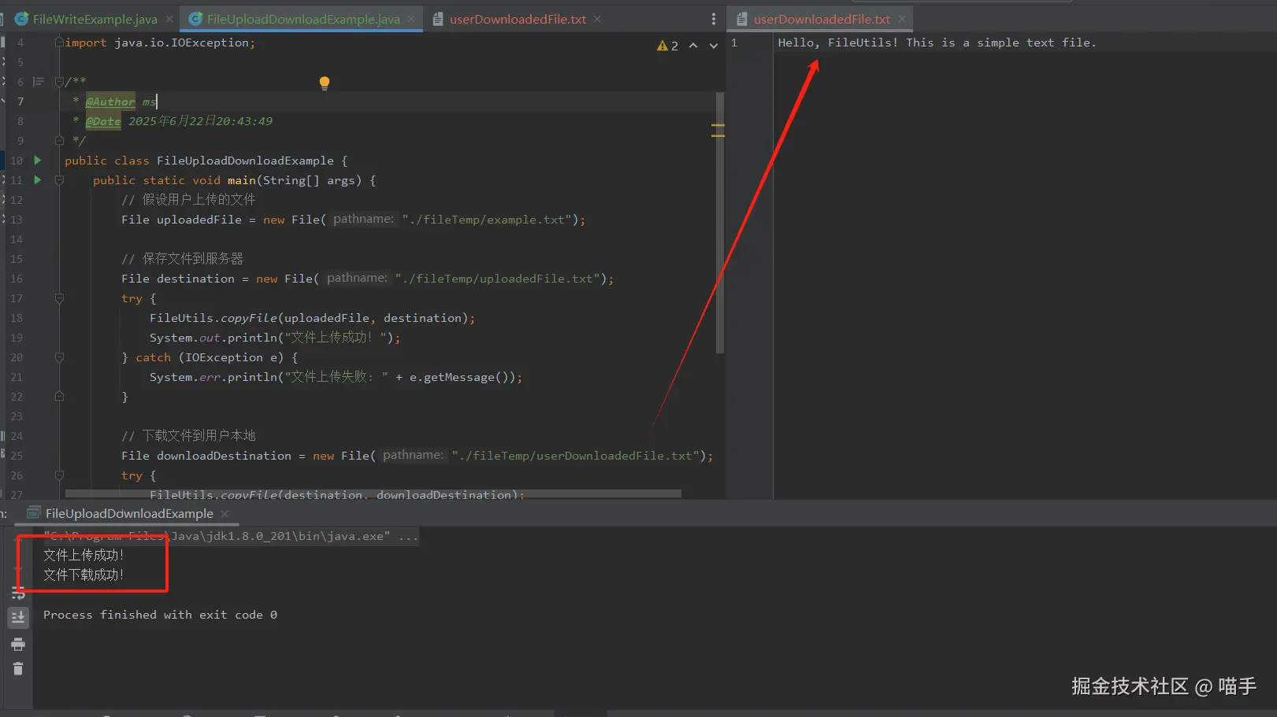Close the FileUploadDownloadExample run tab
This screenshot has width=1277, height=717.
coord(225,513)
